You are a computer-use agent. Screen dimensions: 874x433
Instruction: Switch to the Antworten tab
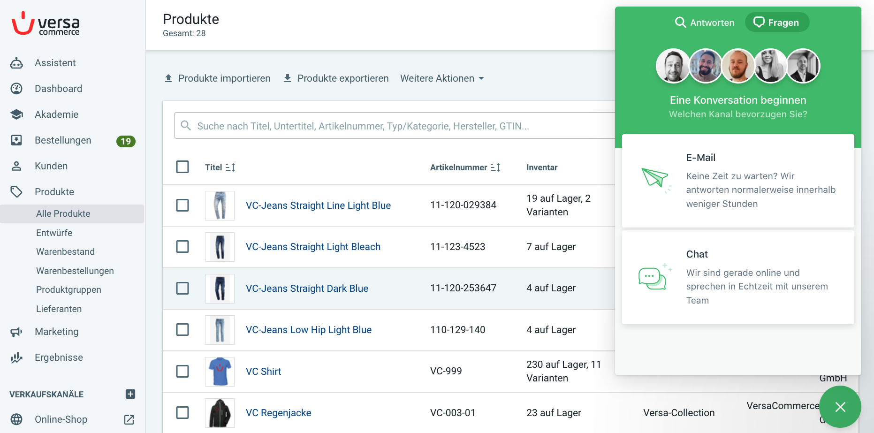705,23
